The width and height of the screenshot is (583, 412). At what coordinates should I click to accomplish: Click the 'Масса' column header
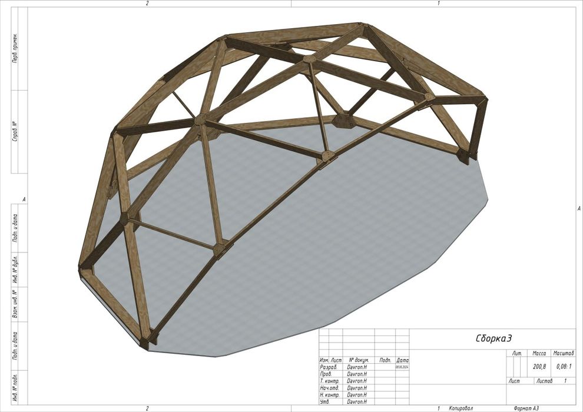tap(539, 353)
